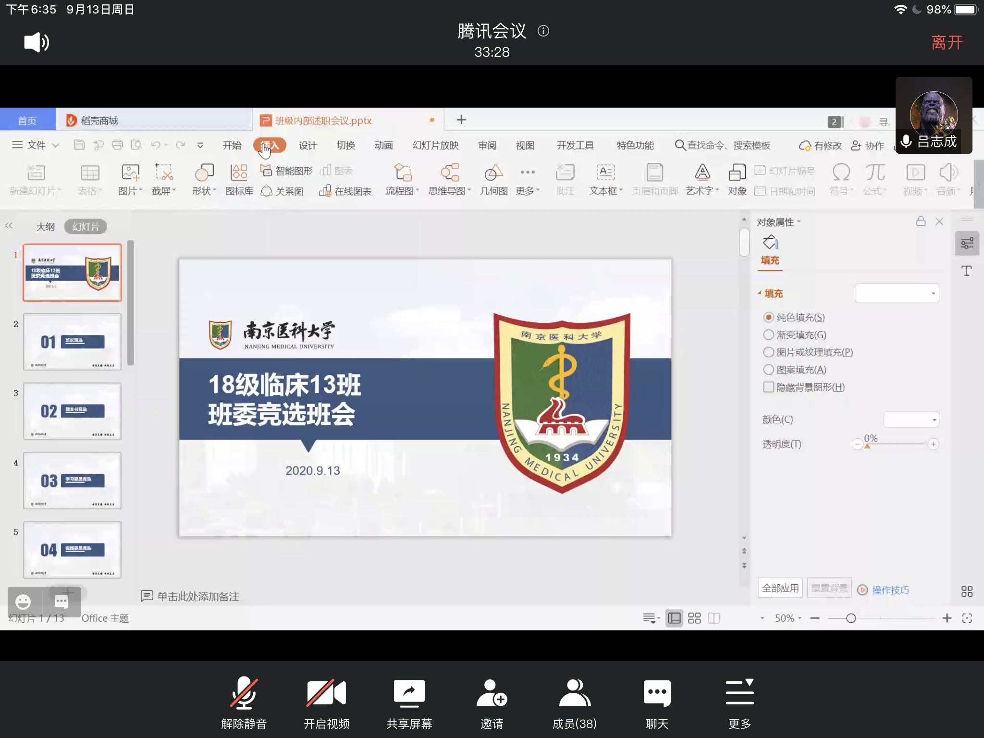
Task: Expand the 更多 insert options
Action: 528,180
